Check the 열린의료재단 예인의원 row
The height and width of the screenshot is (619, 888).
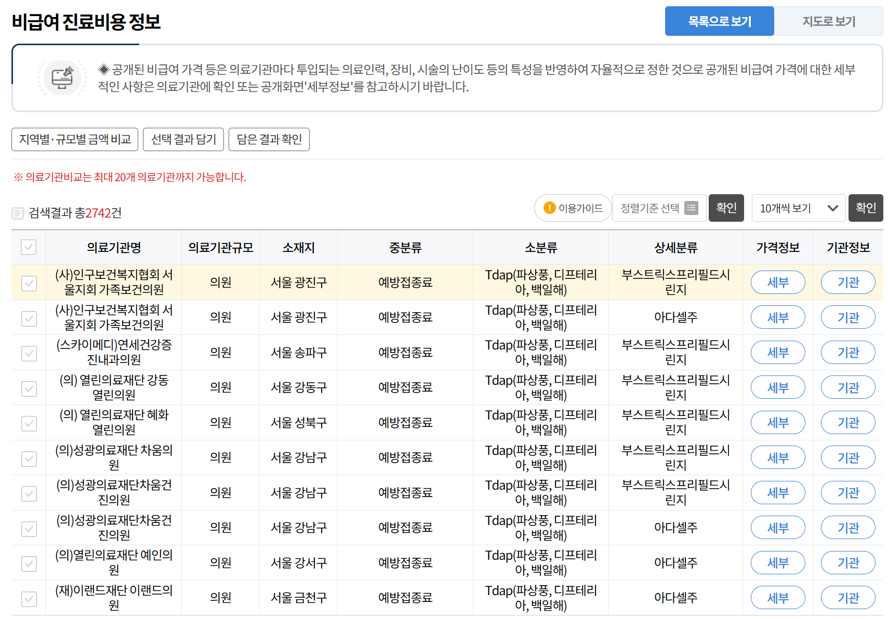click(29, 563)
